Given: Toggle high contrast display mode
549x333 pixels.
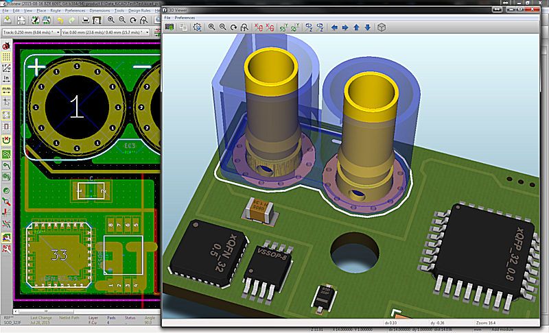Looking at the screenshot, I should [x=6, y=212].
